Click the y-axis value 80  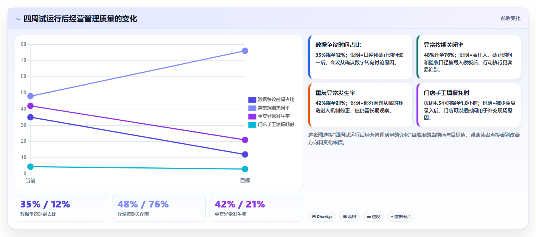pos(23,44)
